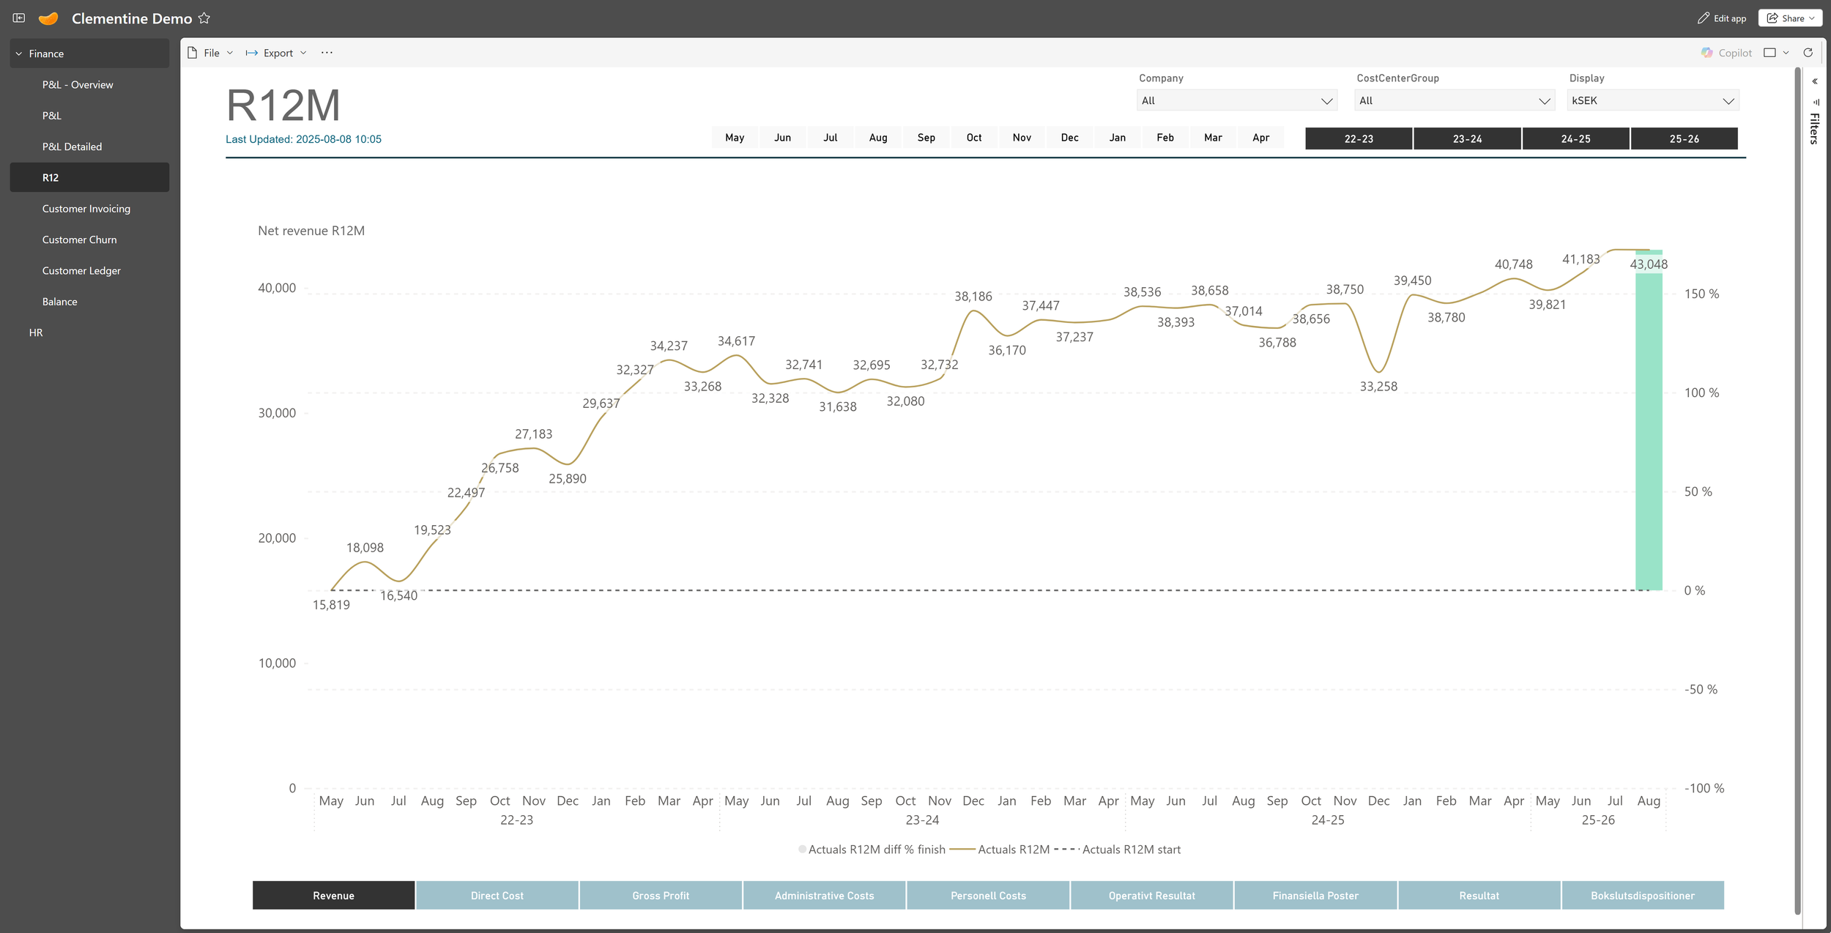Viewport: 1831px width, 933px height.
Task: Toggle the May month slicer
Action: tap(735, 138)
